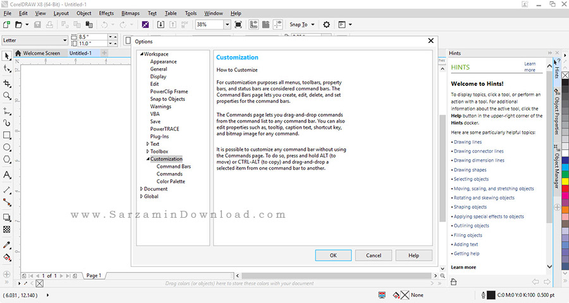The width and height of the screenshot is (569, 303).
Task: Click the Import icon in toolbar
Action: (x=161, y=25)
